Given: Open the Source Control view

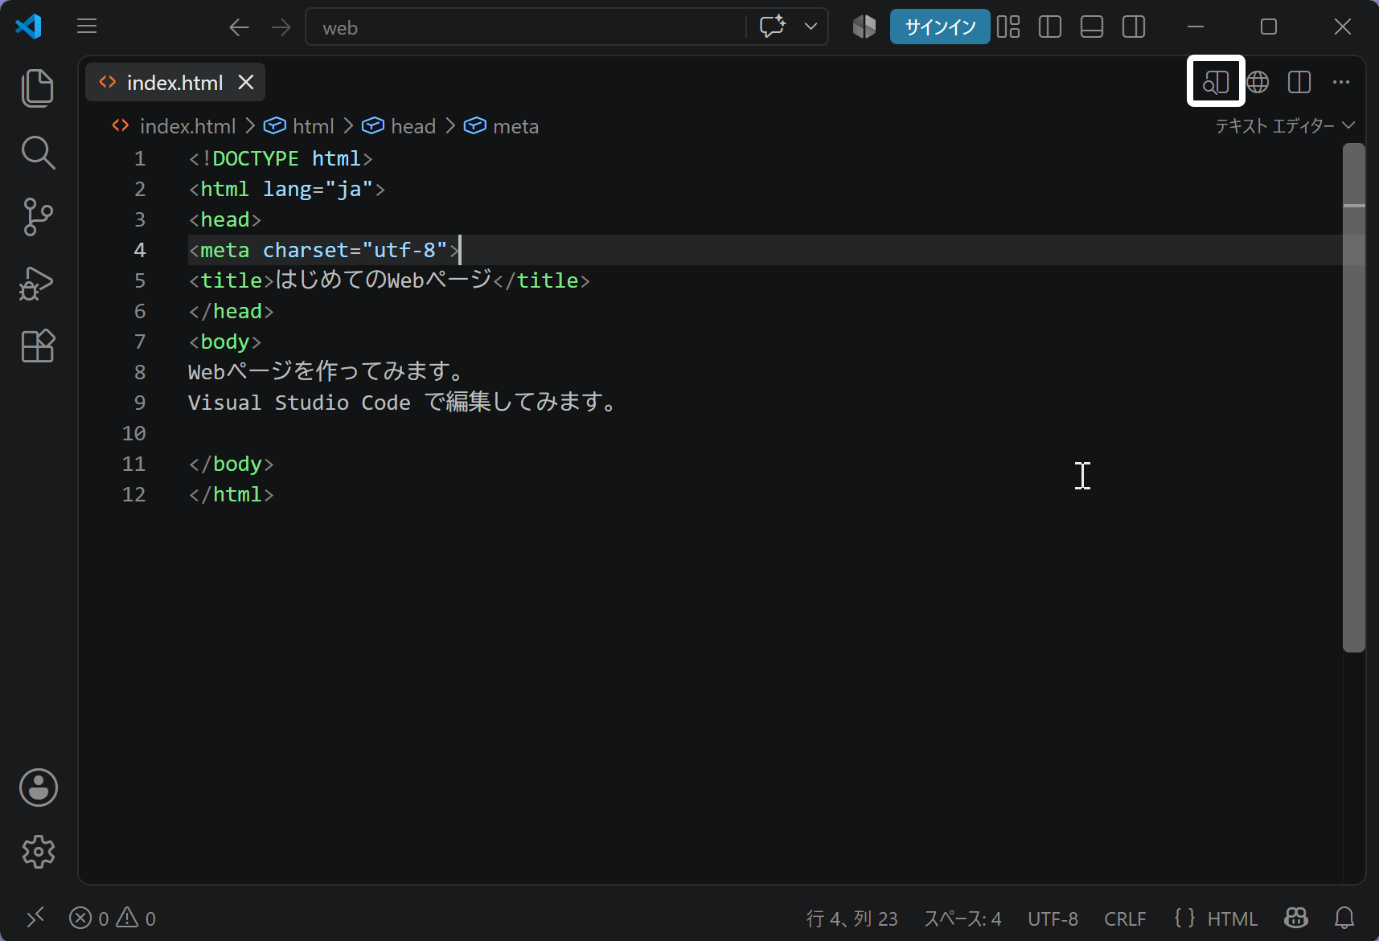Looking at the screenshot, I should tap(38, 217).
